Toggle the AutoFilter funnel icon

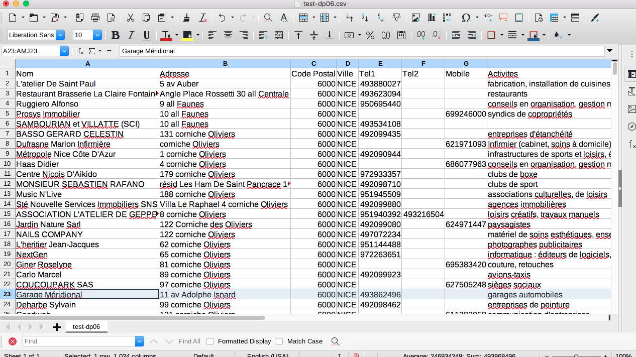(396, 18)
